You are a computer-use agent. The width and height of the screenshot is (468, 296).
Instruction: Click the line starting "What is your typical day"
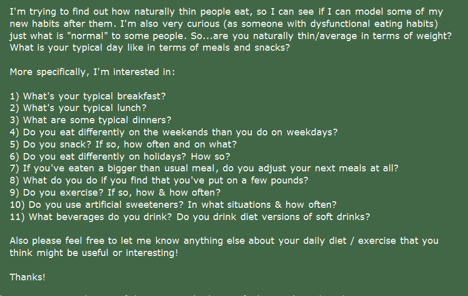point(150,48)
